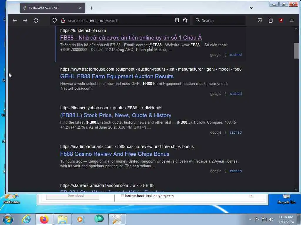Image resolution: width=301 pixels, height=225 pixels.
Task: Open the taskbar clock and date
Action: pos(286,219)
